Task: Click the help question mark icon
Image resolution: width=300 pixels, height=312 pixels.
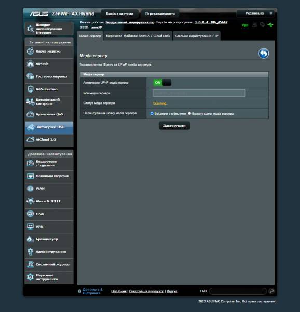Action: (x=79, y=291)
